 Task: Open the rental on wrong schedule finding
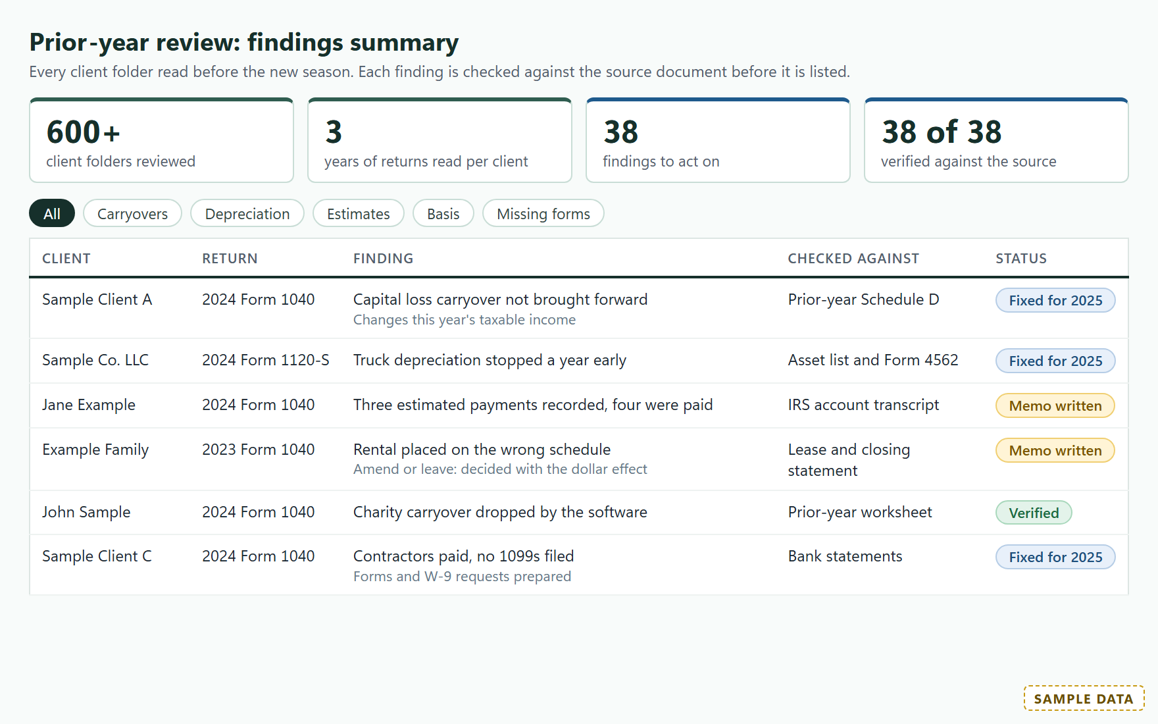482,450
